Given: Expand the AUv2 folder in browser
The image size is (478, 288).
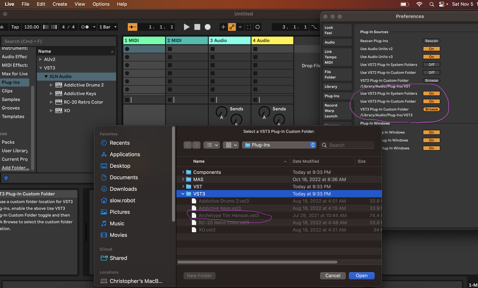Looking at the screenshot, I should point(41,59).
